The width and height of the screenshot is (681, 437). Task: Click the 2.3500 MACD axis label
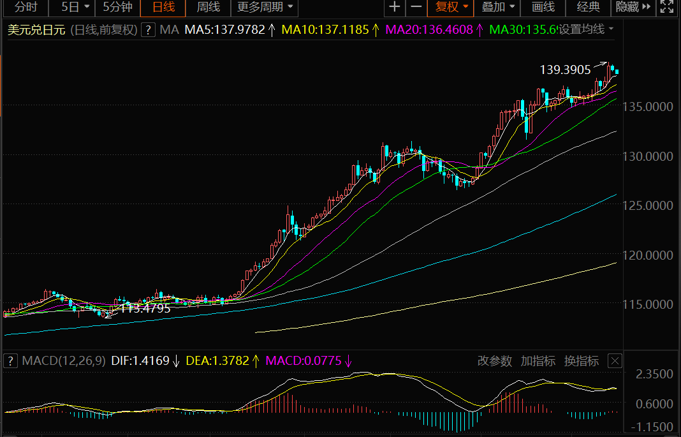coord(654,374)
